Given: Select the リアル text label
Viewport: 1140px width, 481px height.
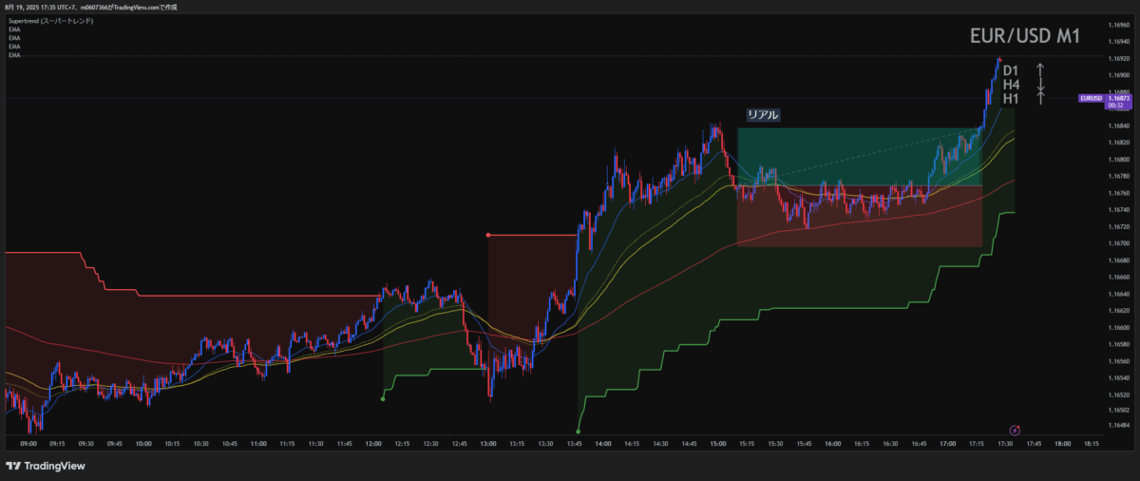Looking at the screenshot, I should 763,115.
